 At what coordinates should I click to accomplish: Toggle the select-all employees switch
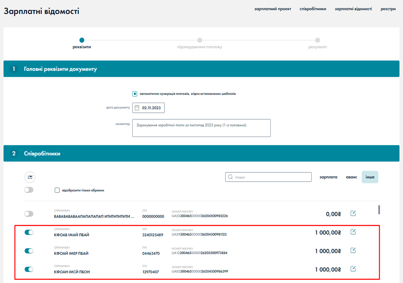pyautogui.click(x=29, y=190)
